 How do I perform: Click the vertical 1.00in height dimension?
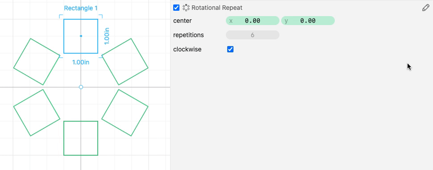[x=107, y=36]
